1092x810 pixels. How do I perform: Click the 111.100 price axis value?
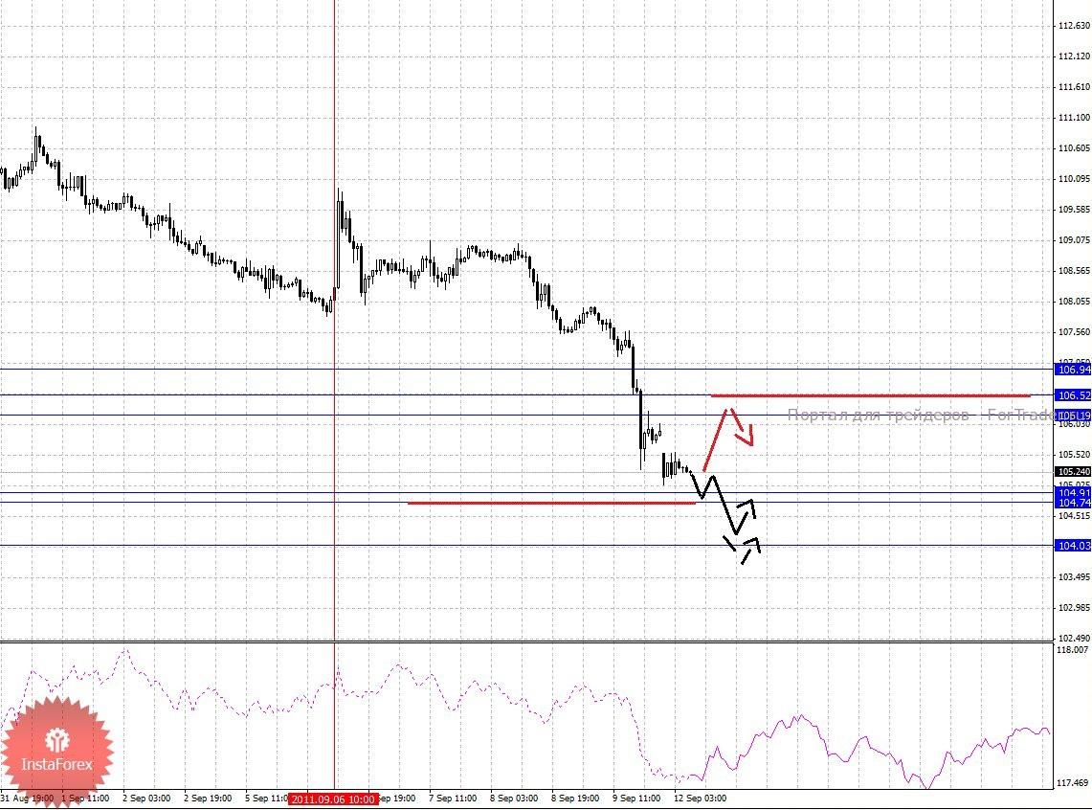click(1074, 118)
